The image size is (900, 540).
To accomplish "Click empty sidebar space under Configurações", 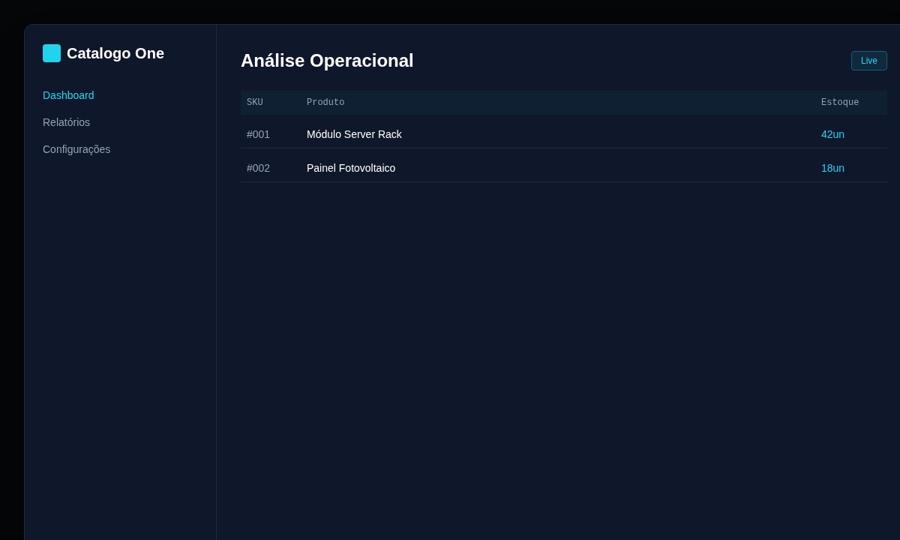I will coord(120,345).
